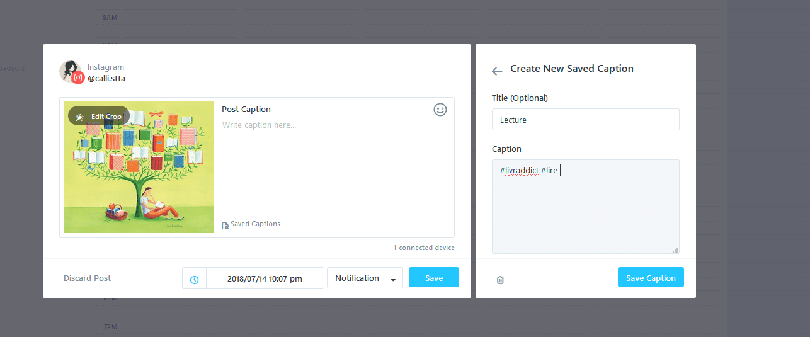Open the emoji picker smiley icon
The width and height of the screenshot is (810, 337).
pyautogui.click(x=440, y=110)
